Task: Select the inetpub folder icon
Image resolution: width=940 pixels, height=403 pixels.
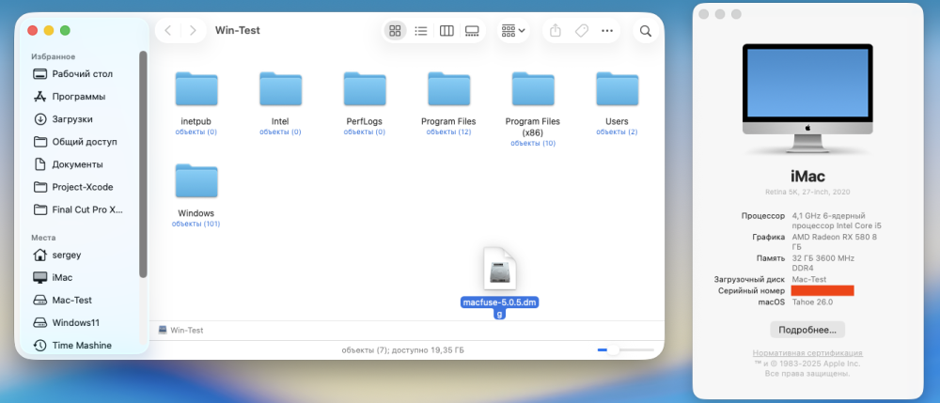Action: pyautogui.click(x=196, y=89)
